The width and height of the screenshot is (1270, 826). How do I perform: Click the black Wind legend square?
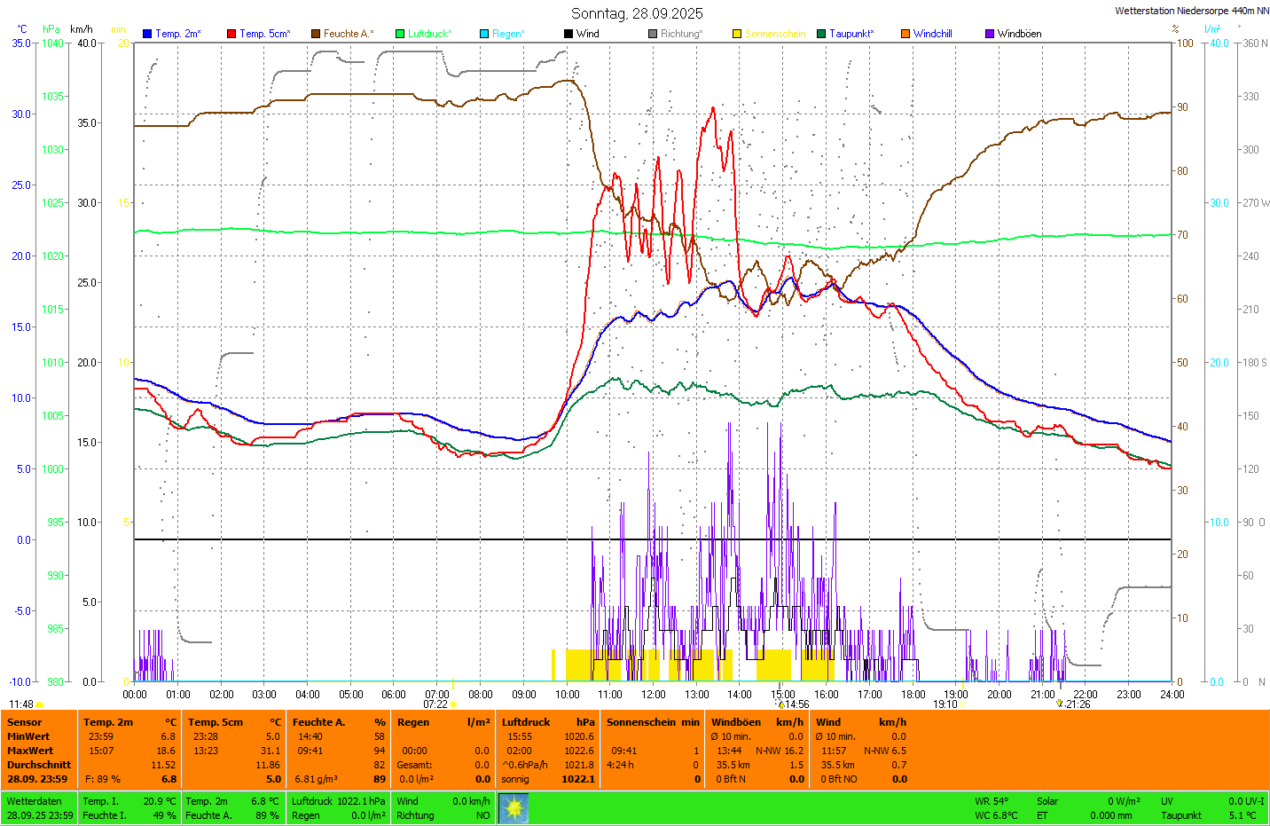(568, 34)
